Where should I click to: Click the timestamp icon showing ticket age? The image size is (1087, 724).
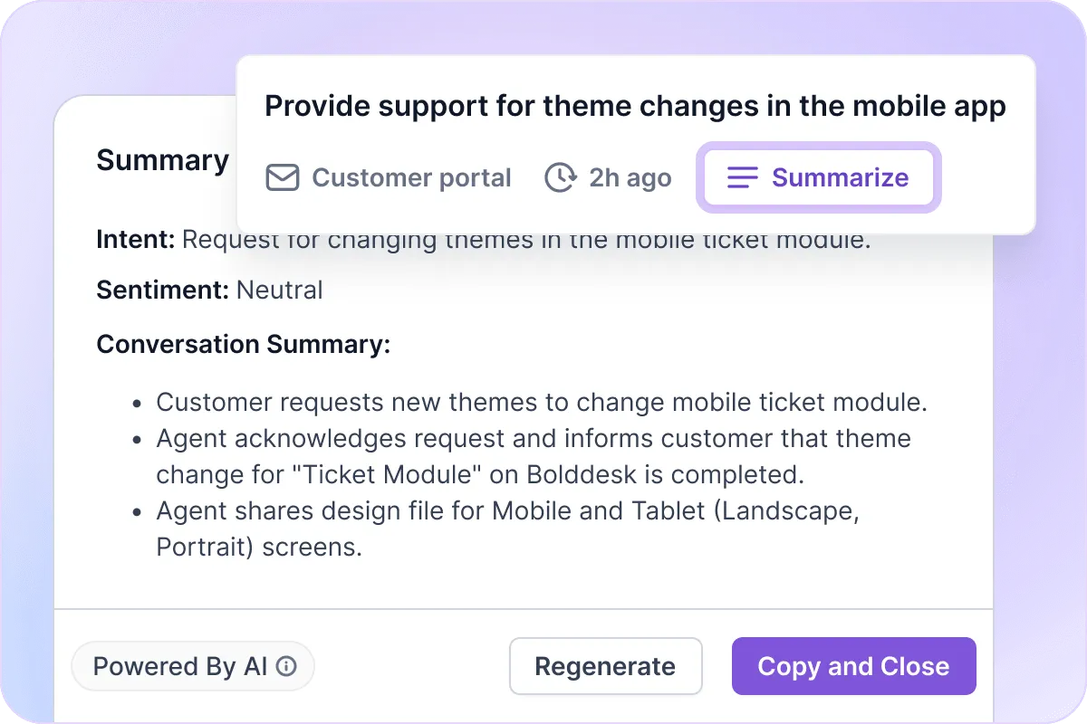561,177
